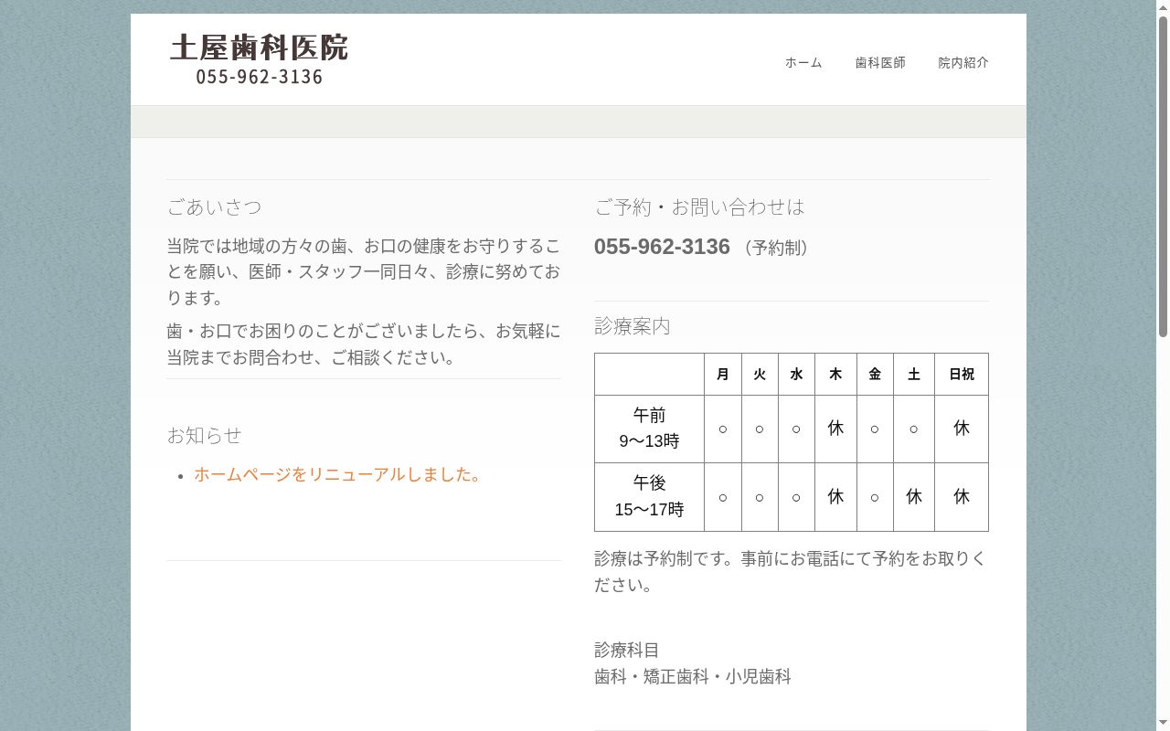This screenshot has height=731, width=1170.
Task: Select the 月 column header
Action: [x=723, y=374]
